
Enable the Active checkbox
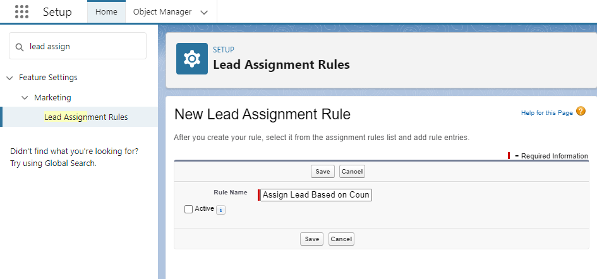[x=188, y=210]
